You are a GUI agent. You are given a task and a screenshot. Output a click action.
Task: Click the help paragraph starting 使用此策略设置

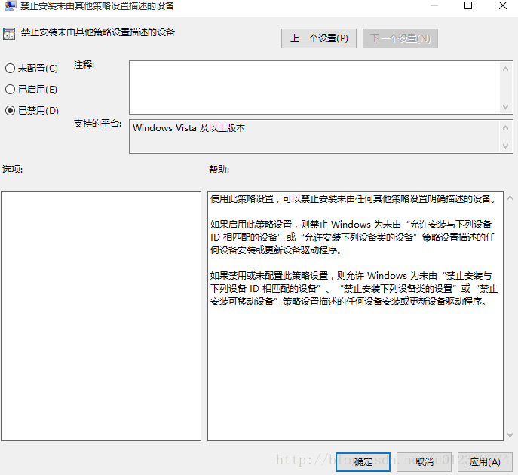click(x=353, y=199)
